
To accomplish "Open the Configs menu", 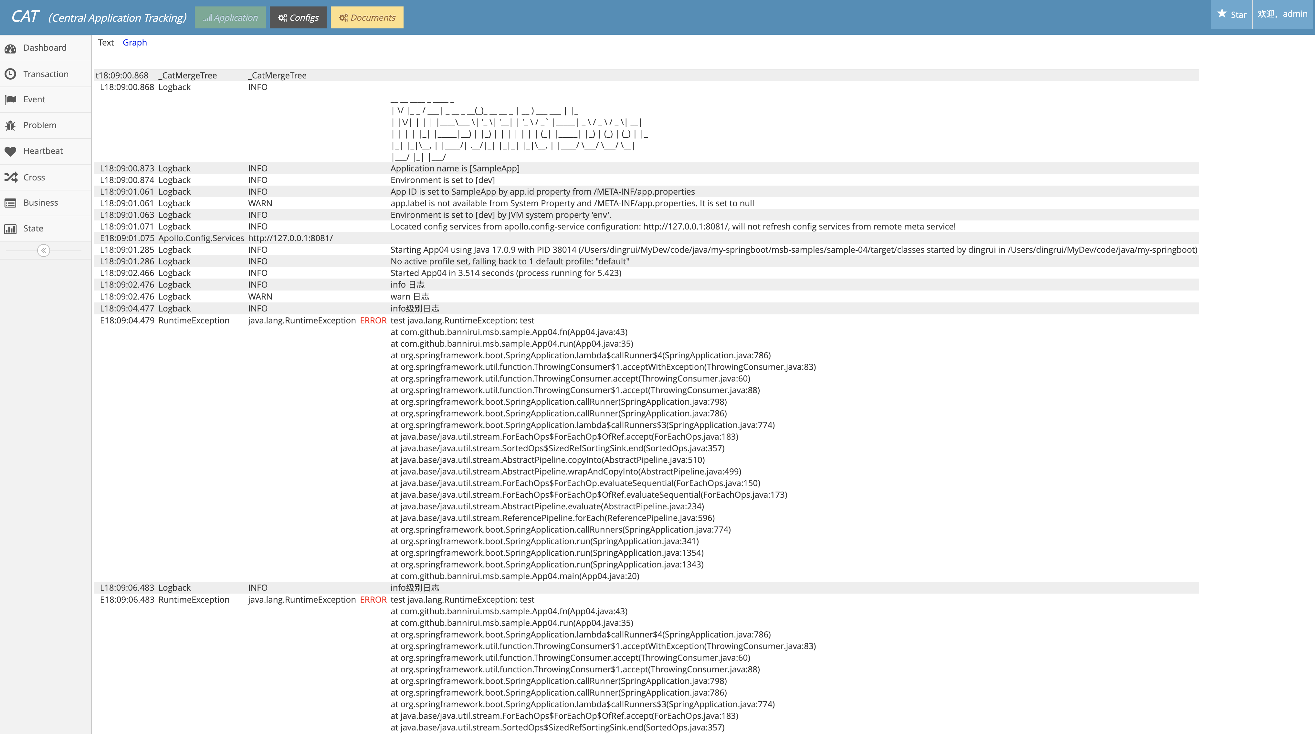I will click(298, 17).
